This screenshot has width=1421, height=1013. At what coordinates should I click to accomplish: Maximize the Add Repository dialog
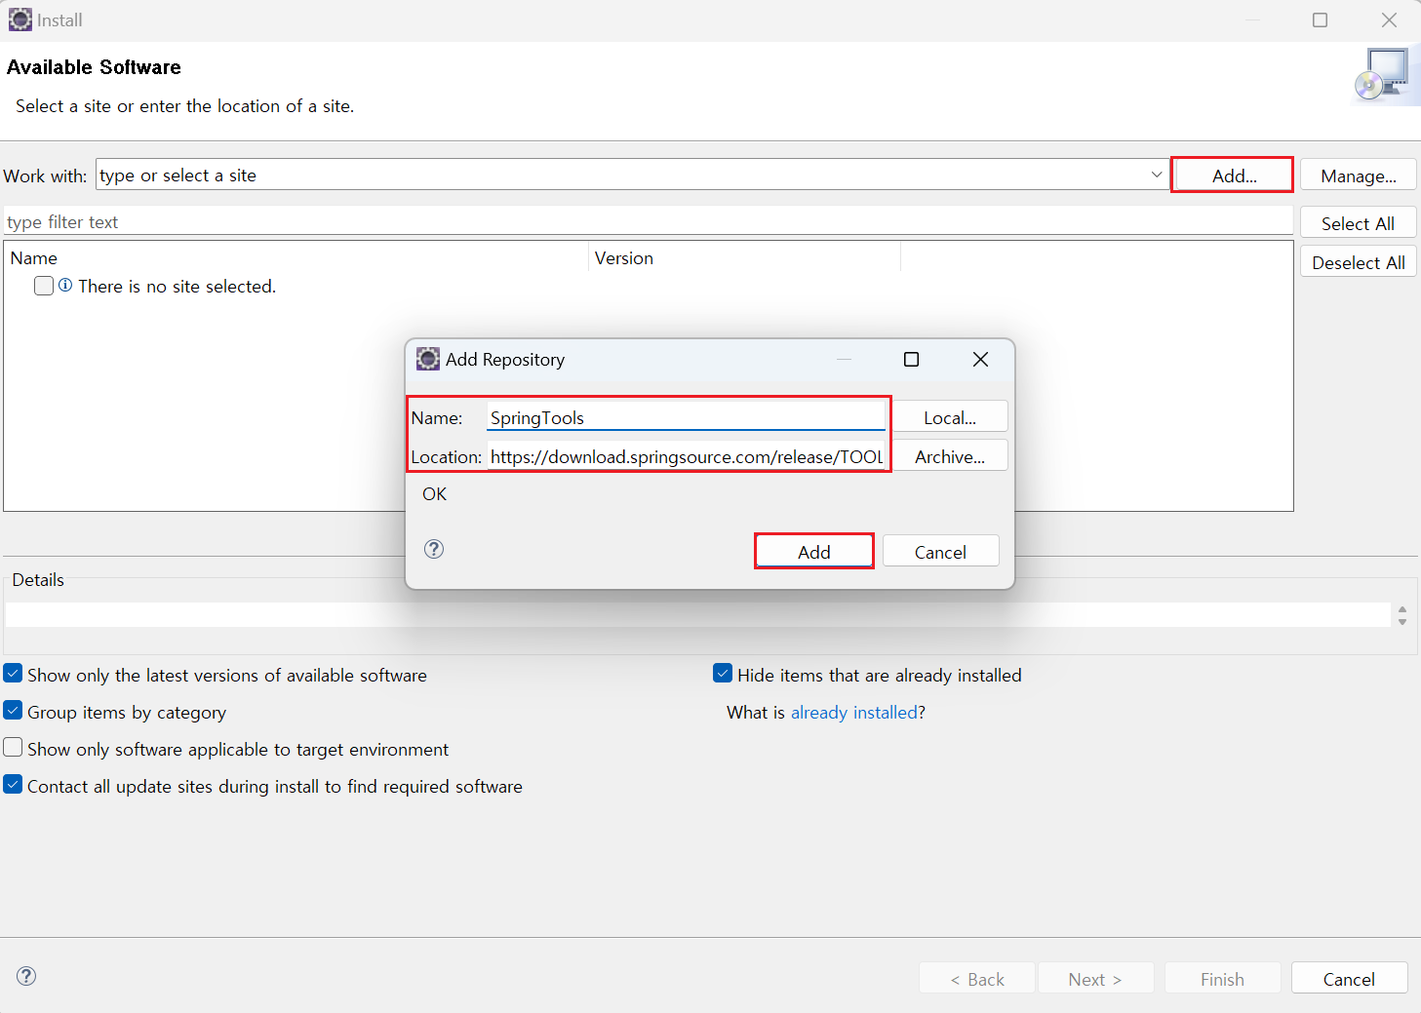click(911, 359)
